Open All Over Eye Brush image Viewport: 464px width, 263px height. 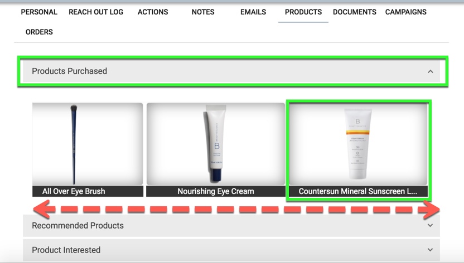(88, 144)
